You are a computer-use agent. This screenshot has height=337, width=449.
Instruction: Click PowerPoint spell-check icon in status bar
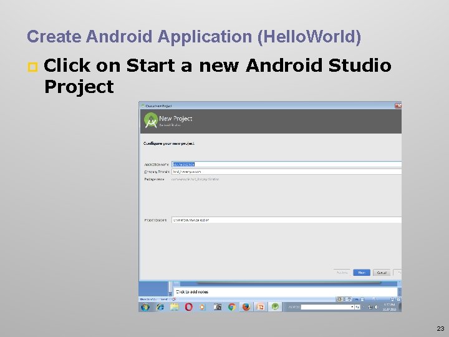(x=173, y=299)
